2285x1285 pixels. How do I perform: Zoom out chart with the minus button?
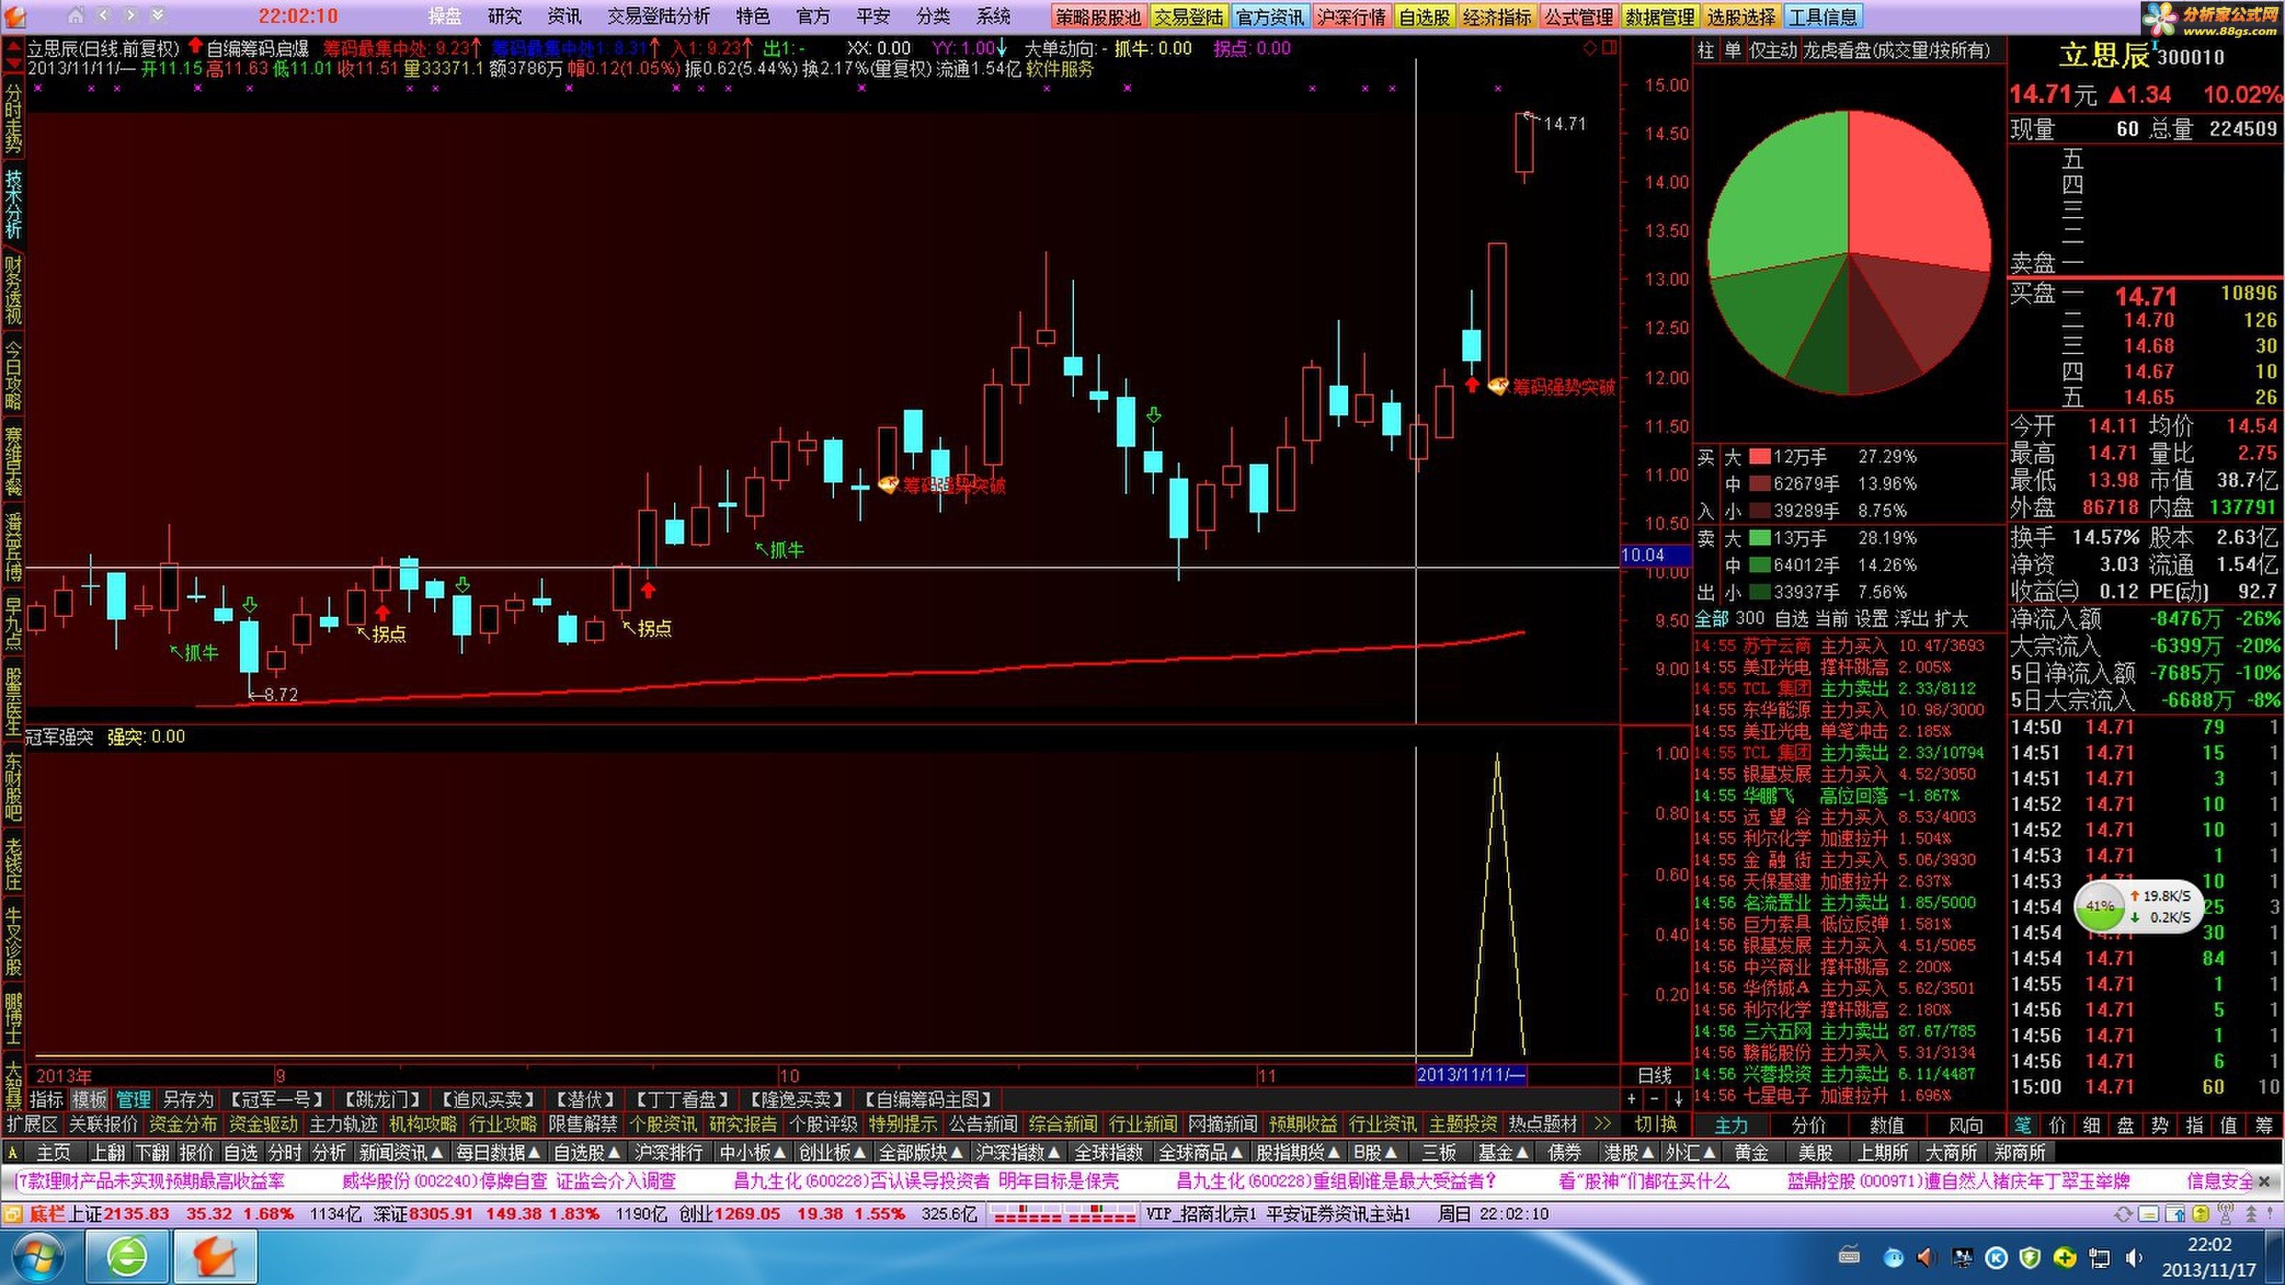(x=1654, y=1099)
